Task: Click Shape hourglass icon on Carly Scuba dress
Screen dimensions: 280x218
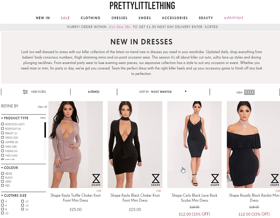Action: 215,180
